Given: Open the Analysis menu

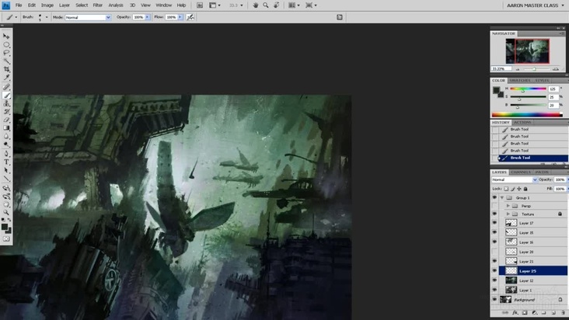Looking at the screenshot, I should (x=116, y=5).
